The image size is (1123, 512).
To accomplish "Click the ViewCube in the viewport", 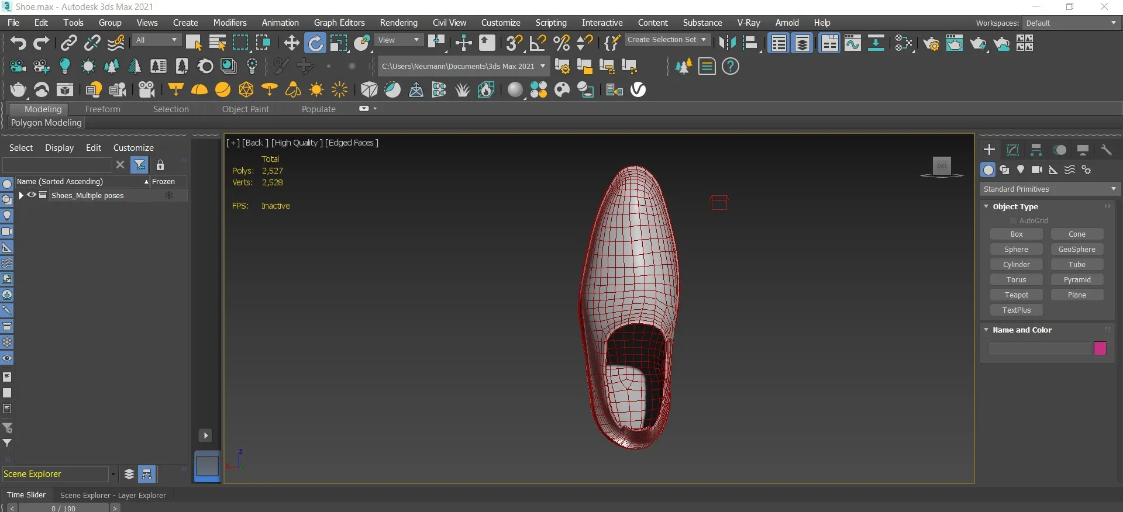I will (x=942, y=166).
